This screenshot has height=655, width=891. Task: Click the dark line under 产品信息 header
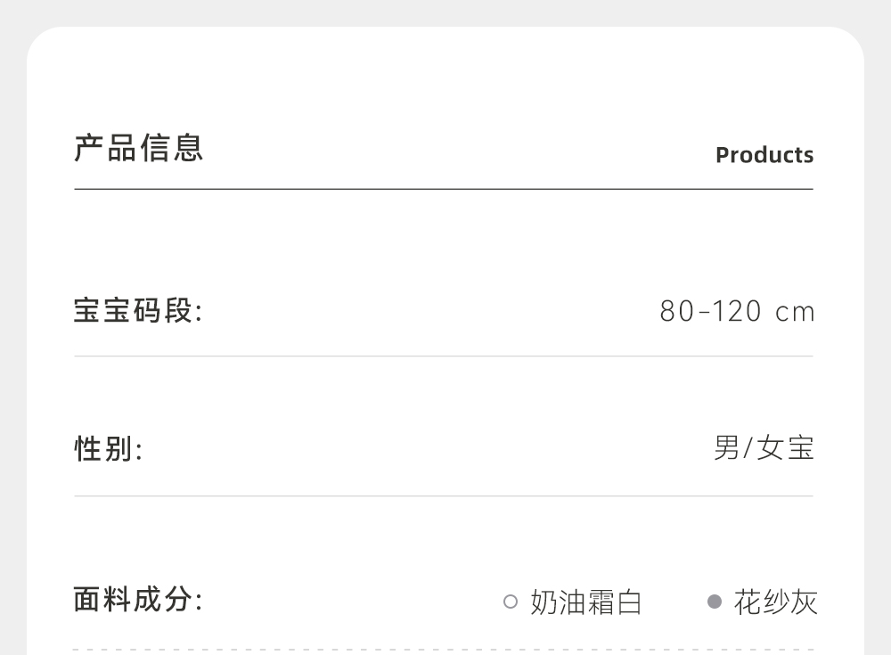(x=444, y=189)
